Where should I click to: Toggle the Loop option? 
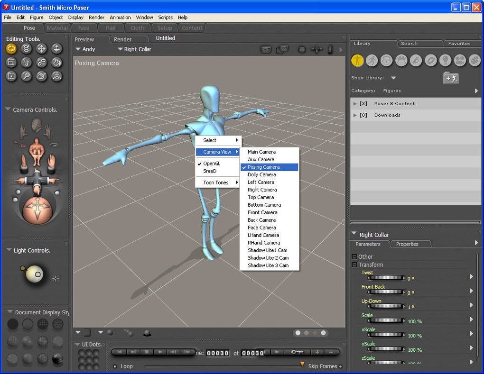point(115,366)
